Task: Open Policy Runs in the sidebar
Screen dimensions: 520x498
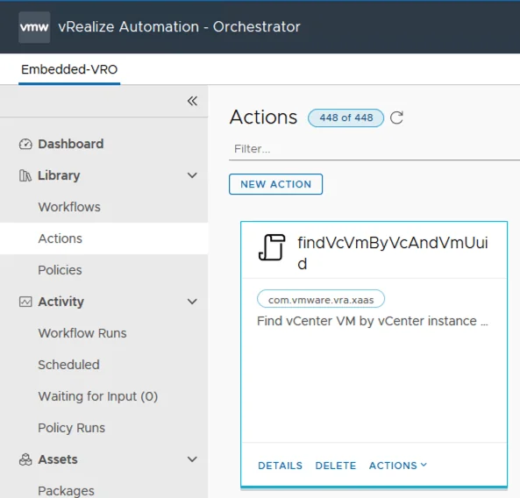Action: tap(71, 428)
